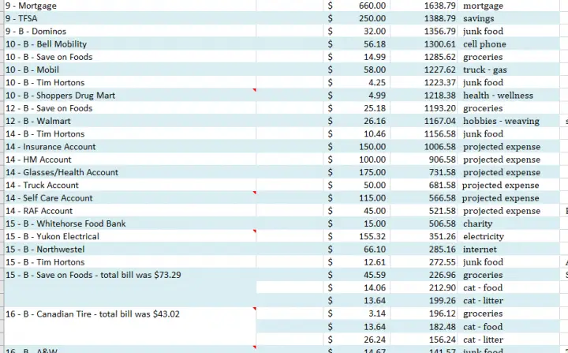Image resolution: width=568 pixels, height=353 pixels.
Task: Click the comment marker on Yukon Electrical row
Action: point(255,231)
